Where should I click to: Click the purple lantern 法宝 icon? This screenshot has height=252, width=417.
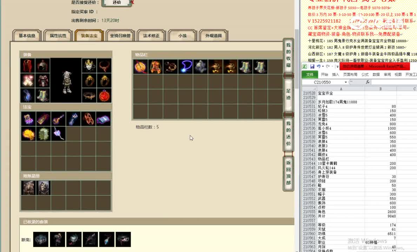click(x=28, y=119)
